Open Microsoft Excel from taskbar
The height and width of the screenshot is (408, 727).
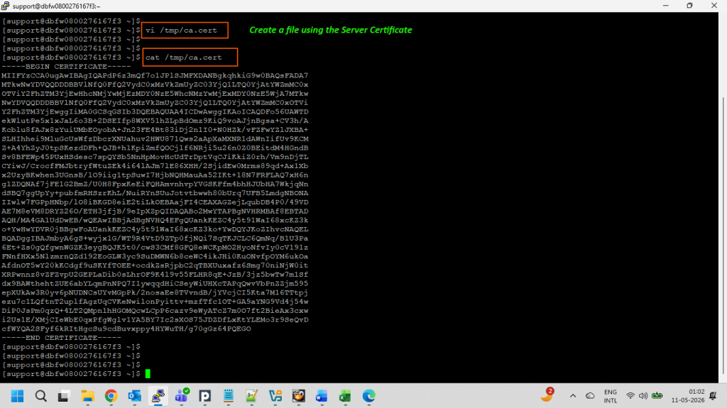click(x=345, y=396)
